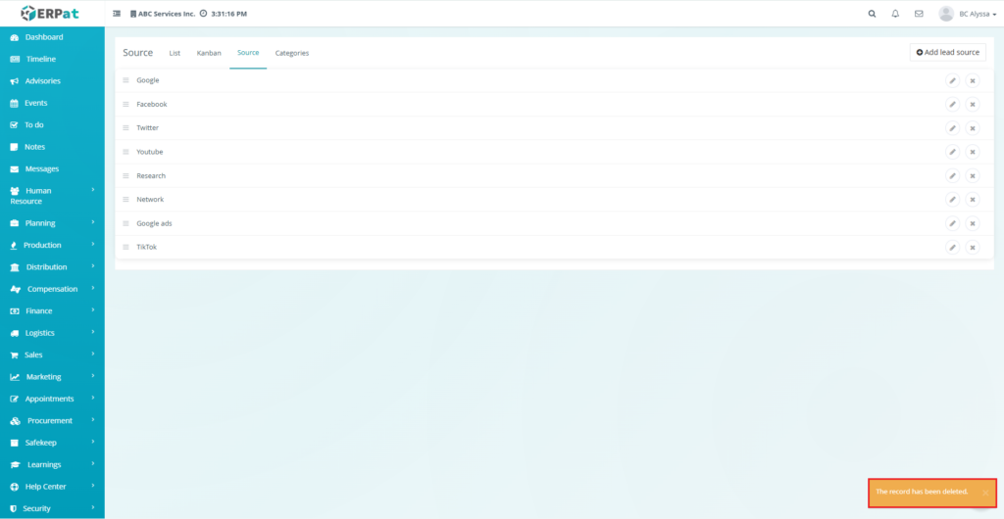Click the search magnifier icon in header
Screen dimensions: 1004x519
[873, 14]
